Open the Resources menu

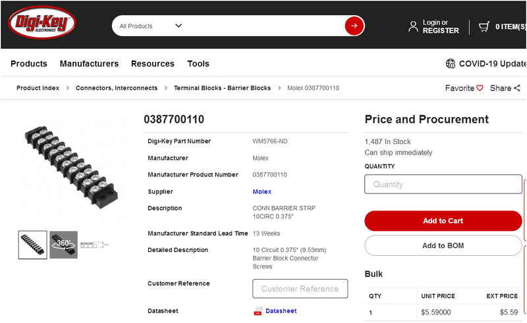click(x=153, y=63)
